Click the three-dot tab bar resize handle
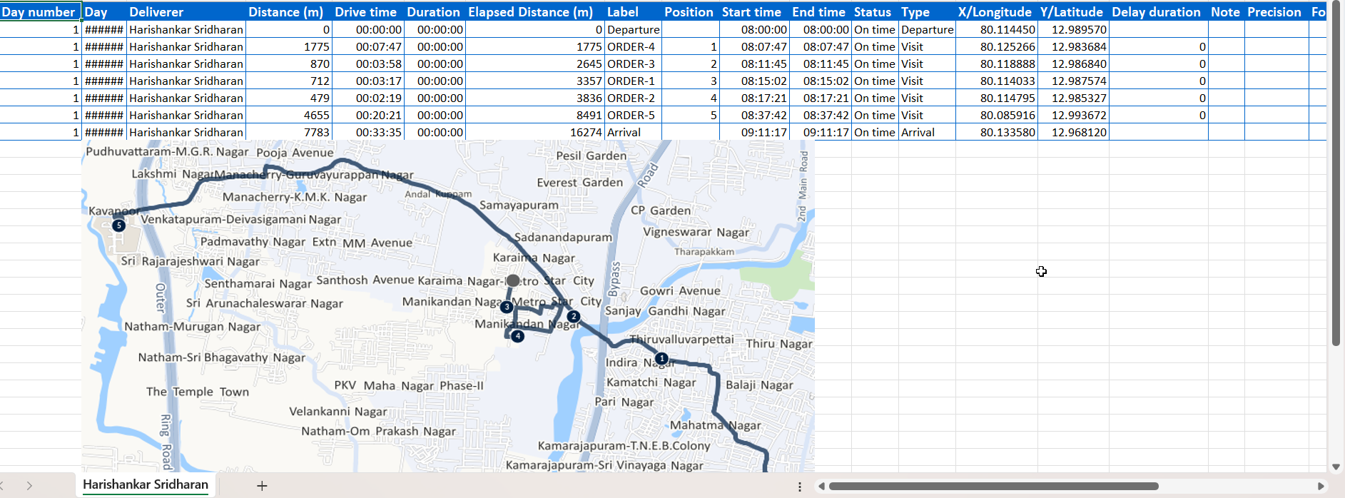Image resolution: width=1345 pixels, height=498 pixels. (800, 487)
